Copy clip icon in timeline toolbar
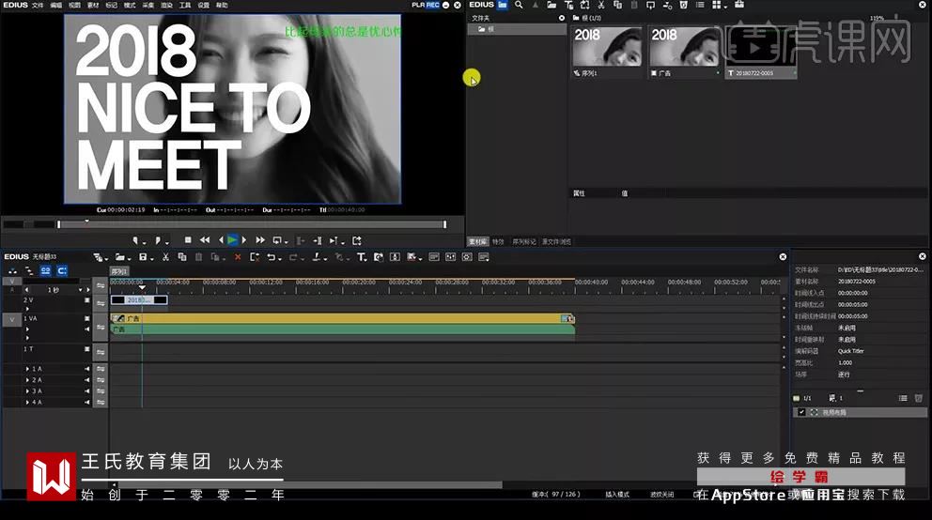Viewport: 932px width, 520px height. pyautogui.click(x=182, y=257)
